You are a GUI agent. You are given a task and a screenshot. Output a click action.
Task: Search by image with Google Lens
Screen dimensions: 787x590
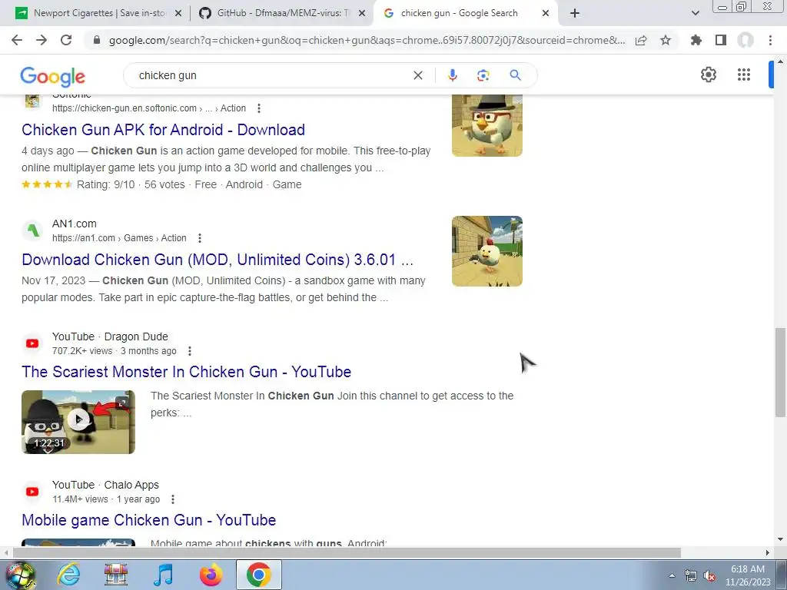click(483, 75)
